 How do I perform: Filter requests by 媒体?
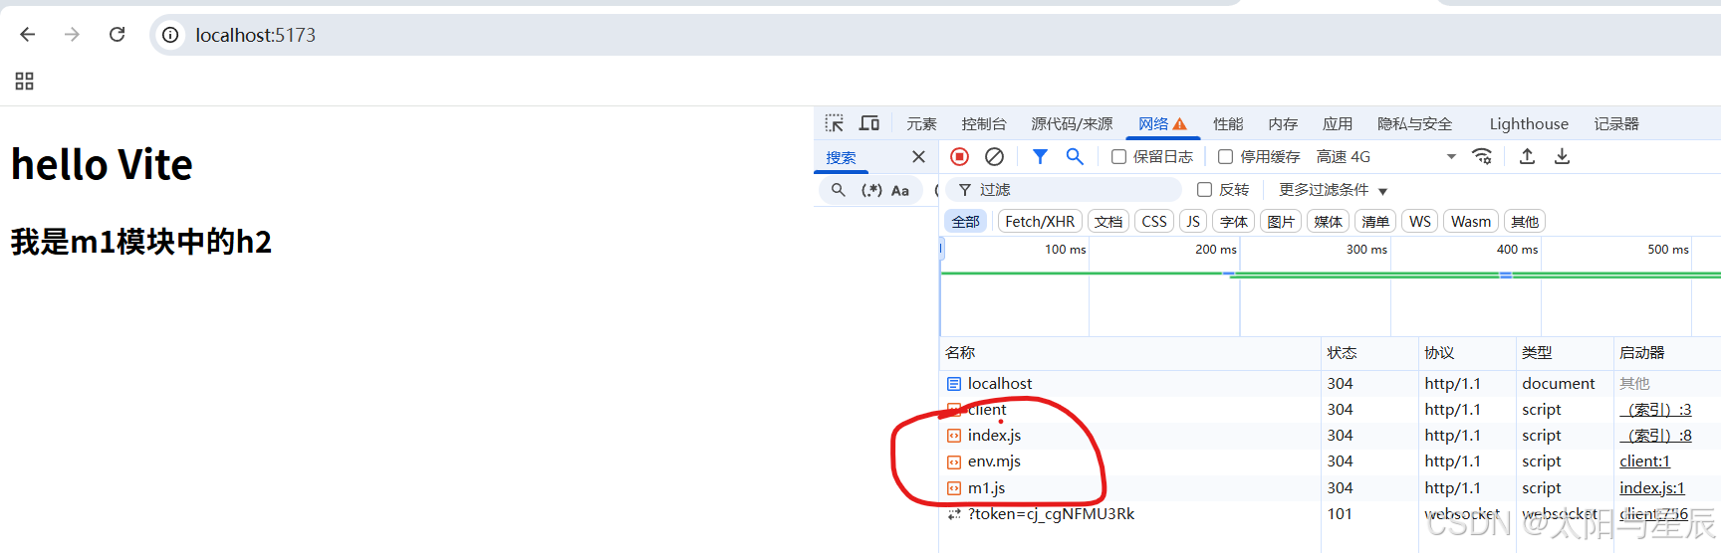tap(1328, 222)
